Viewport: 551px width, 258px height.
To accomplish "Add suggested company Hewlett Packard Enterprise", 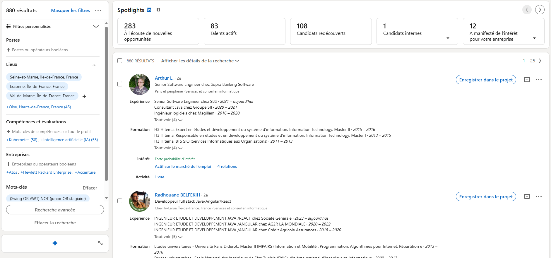I will pos(46,172).
